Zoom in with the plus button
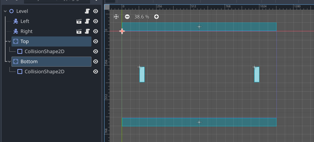 156,17
